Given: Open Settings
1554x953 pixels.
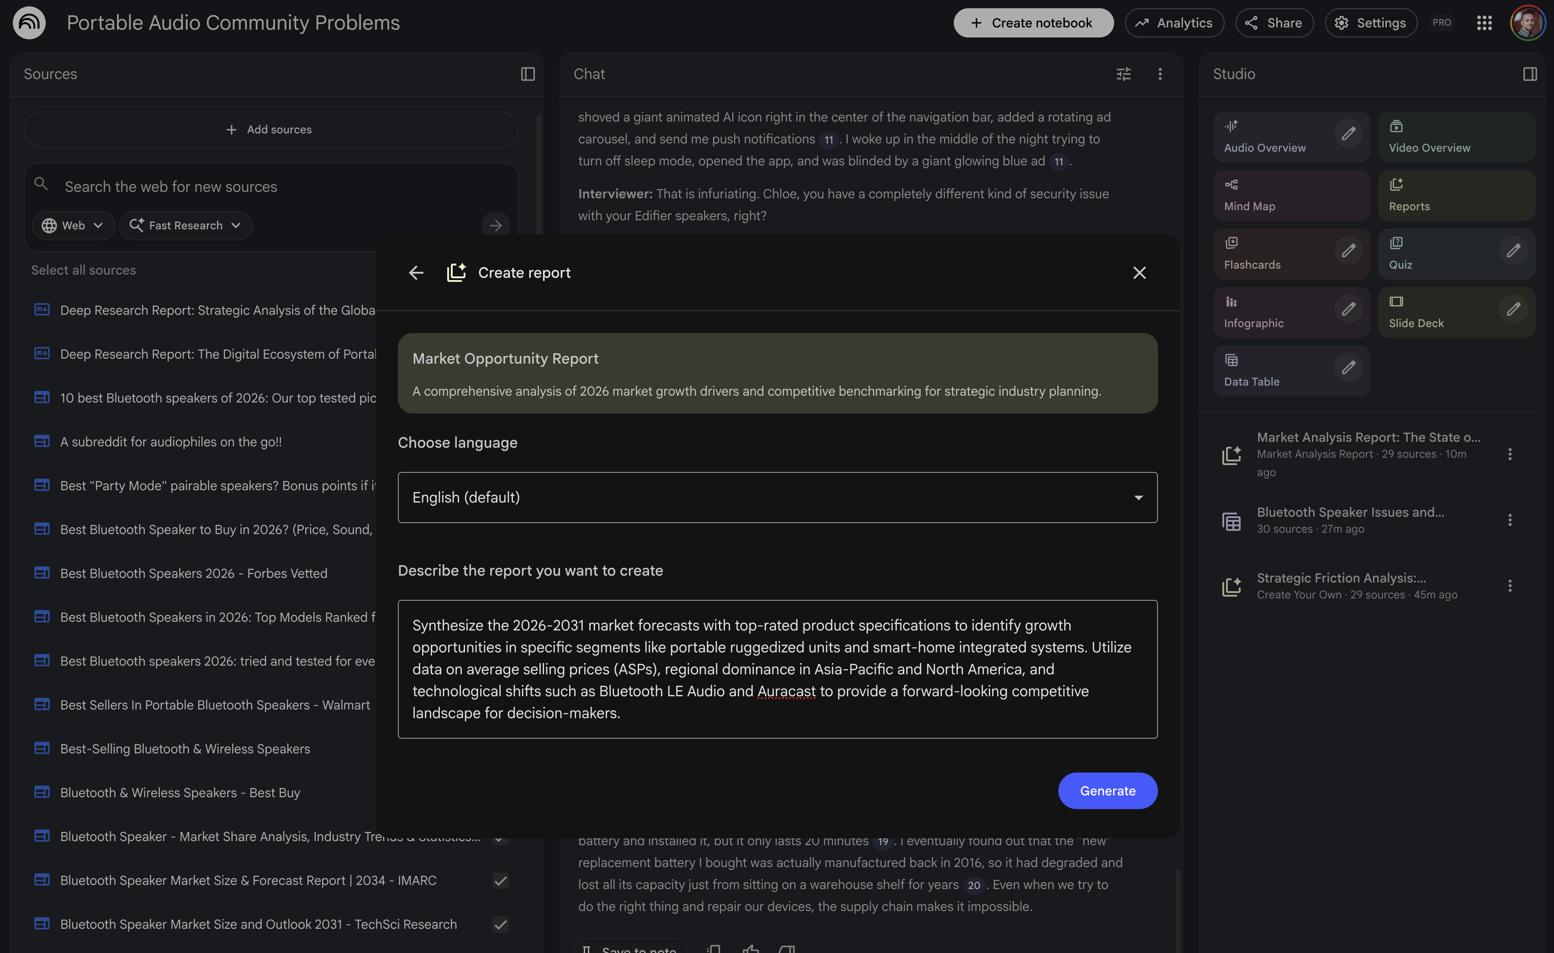Looking at the screenshot, I should [x=1370, y=23].
